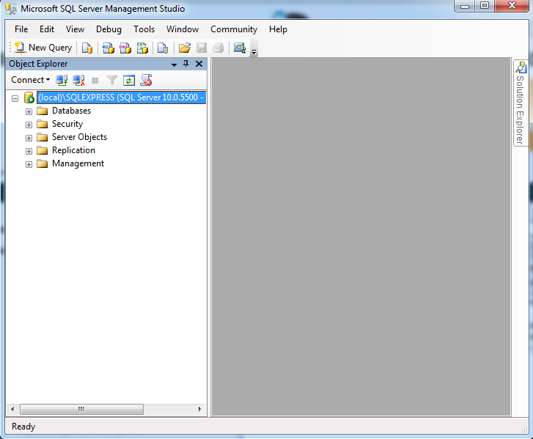The image size is (533, 439).
Task: Select the Management tree item
Action: (x=78, y=163)
